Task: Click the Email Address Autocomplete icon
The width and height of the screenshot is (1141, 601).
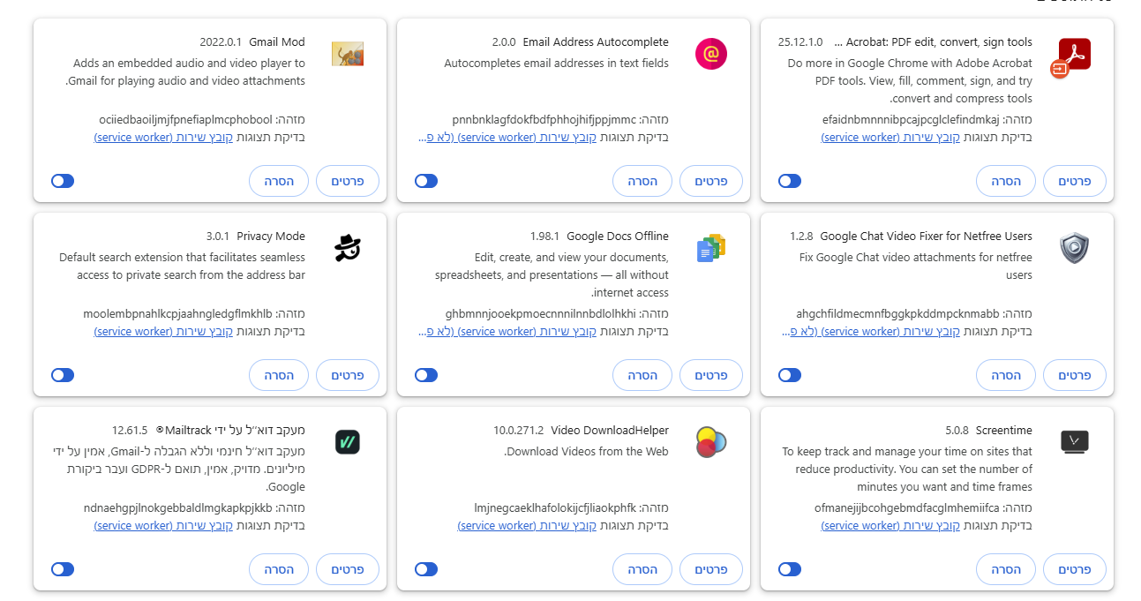Action: point(710,55)
